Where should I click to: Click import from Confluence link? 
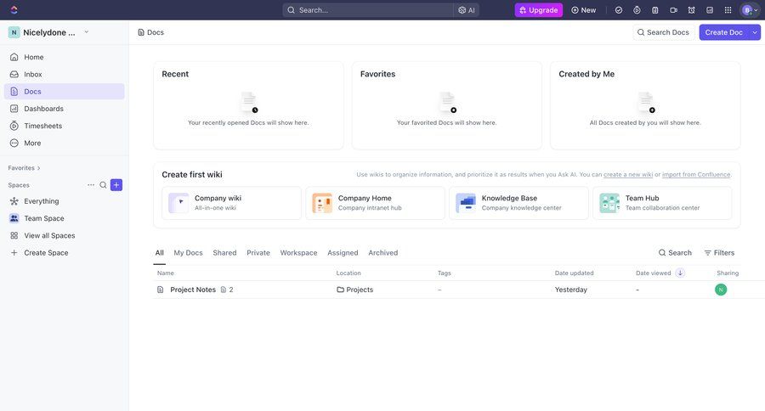point(696,175)
